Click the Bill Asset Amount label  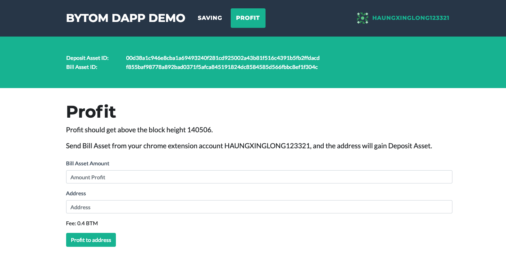(x=88, y=163)
